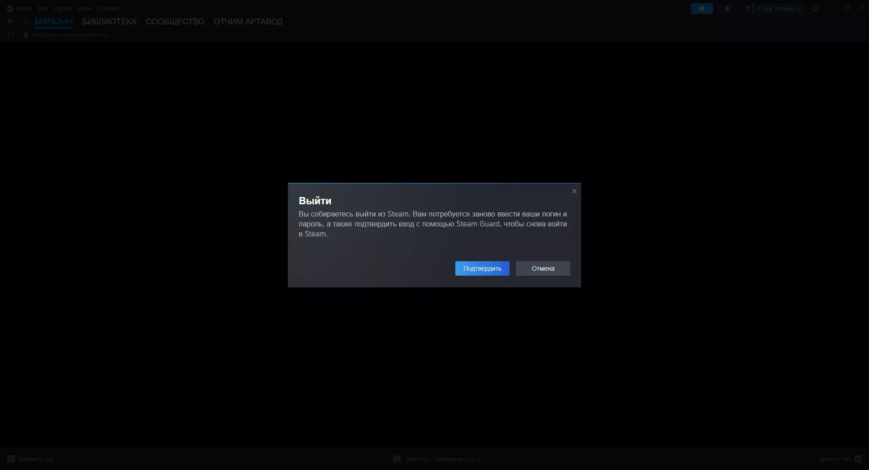This screenshot has width=869, height=470.
Task: Restore down the Steam window
Action: (x=847, y=8)
